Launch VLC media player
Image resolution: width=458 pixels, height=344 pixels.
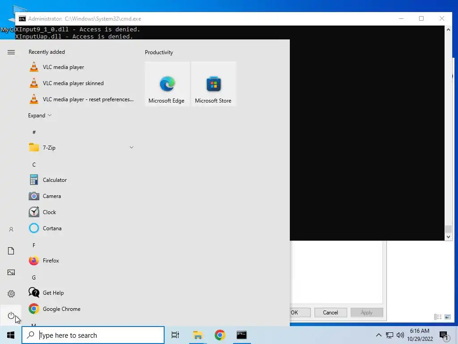click(x=81, y=67)
